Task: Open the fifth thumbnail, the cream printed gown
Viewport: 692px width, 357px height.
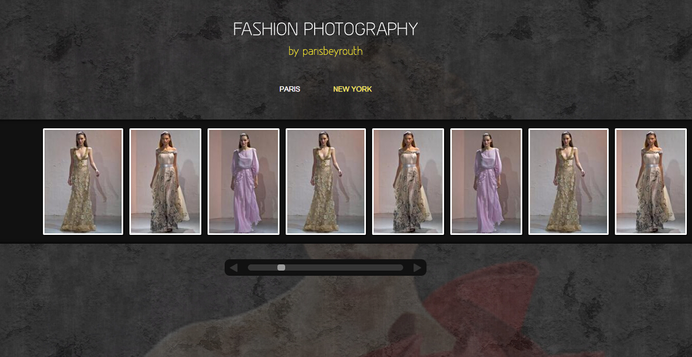Action: click(x=408, y=182)
